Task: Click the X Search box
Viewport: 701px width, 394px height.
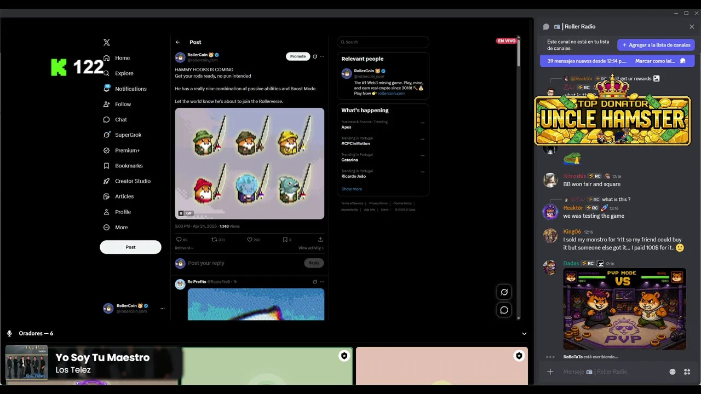Action: 383,42
